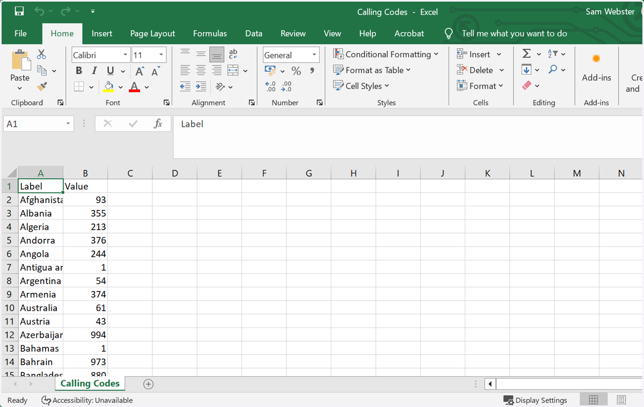Viewport: 644px width, 407px height.
Task: Apply Comma Style format
Action: [x=312, y=71]
